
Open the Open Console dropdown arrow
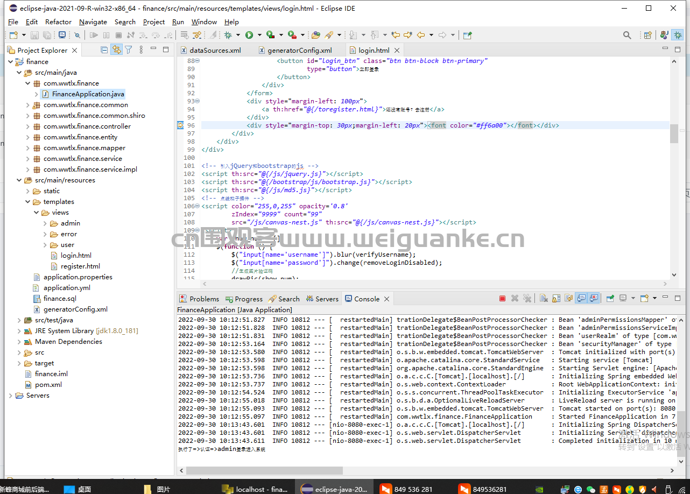654,298
